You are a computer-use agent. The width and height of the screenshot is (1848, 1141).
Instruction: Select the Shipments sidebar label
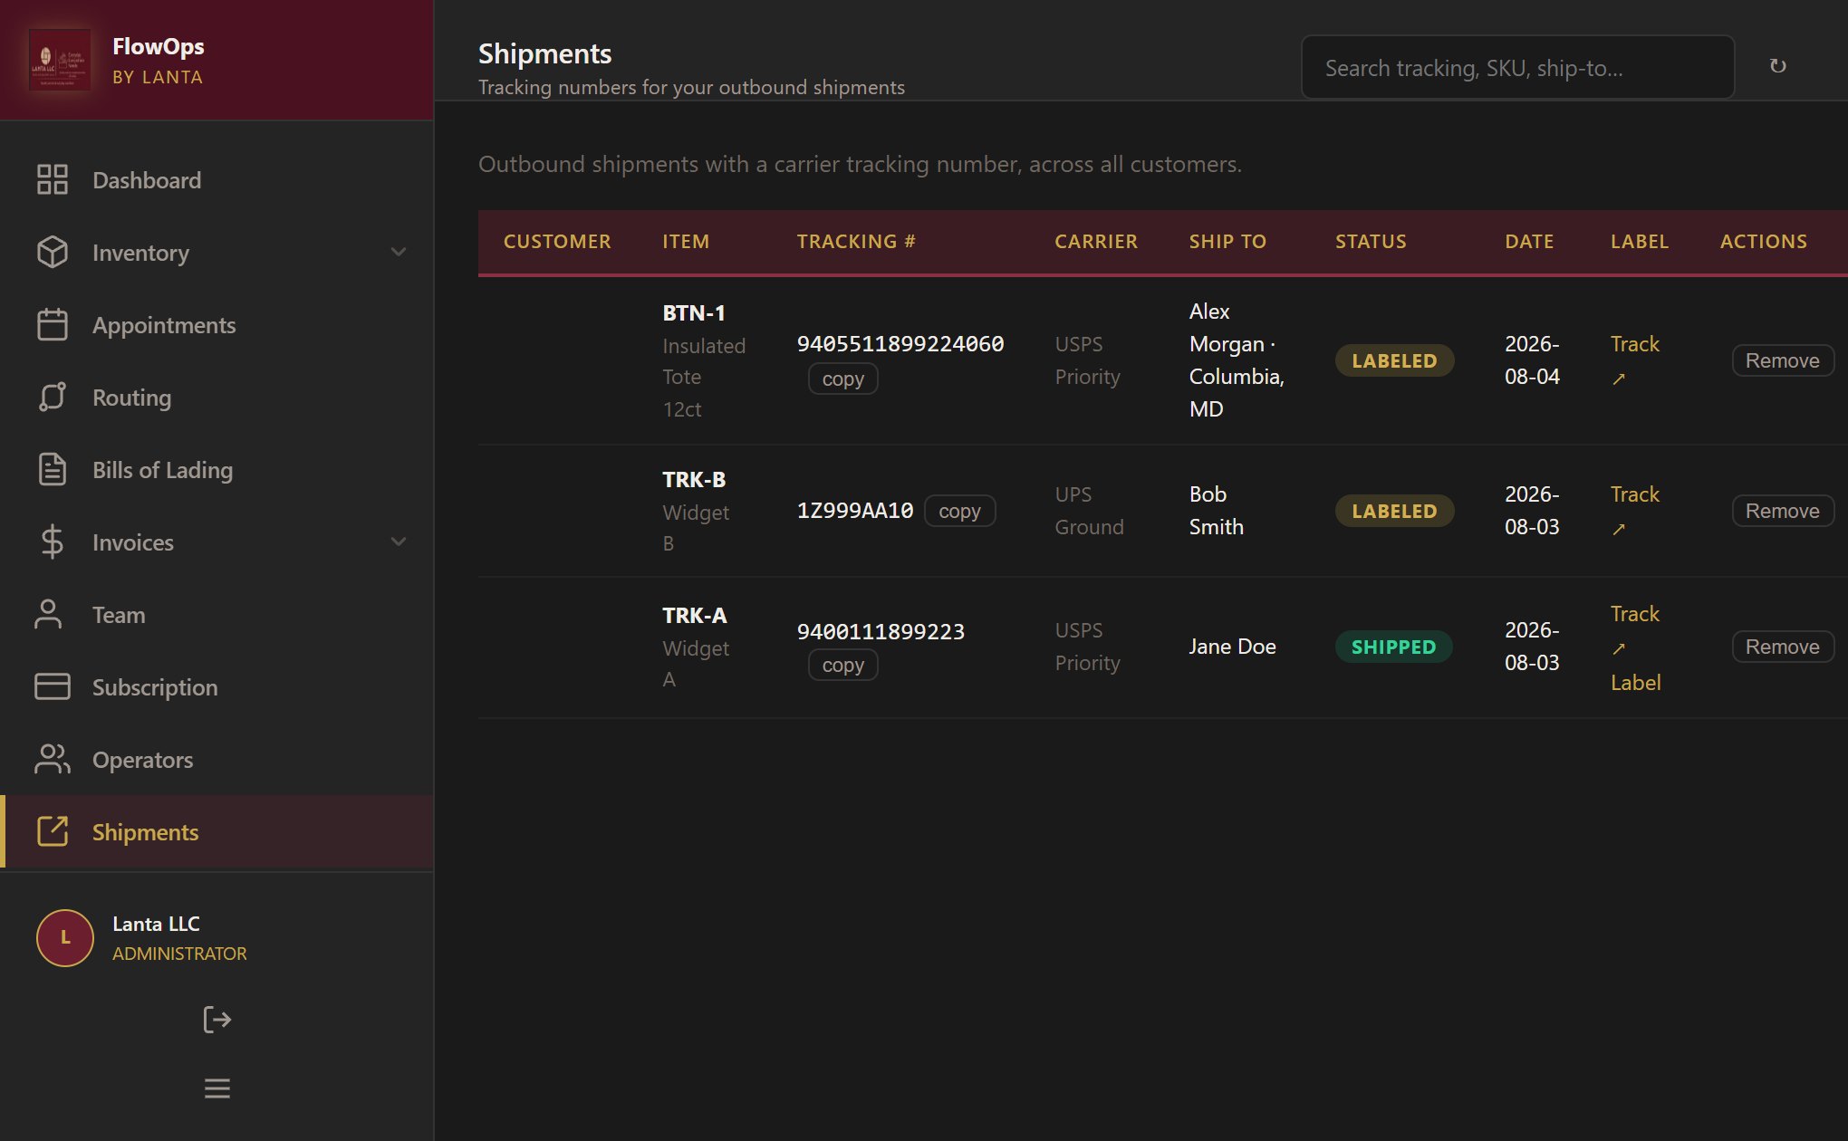click(145, 832)
